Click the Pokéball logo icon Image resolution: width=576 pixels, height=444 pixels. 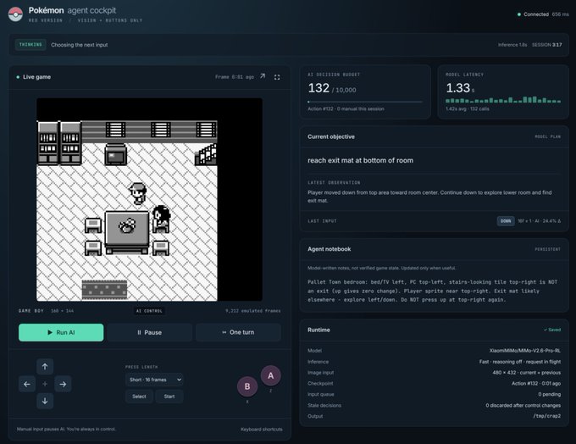15,14
